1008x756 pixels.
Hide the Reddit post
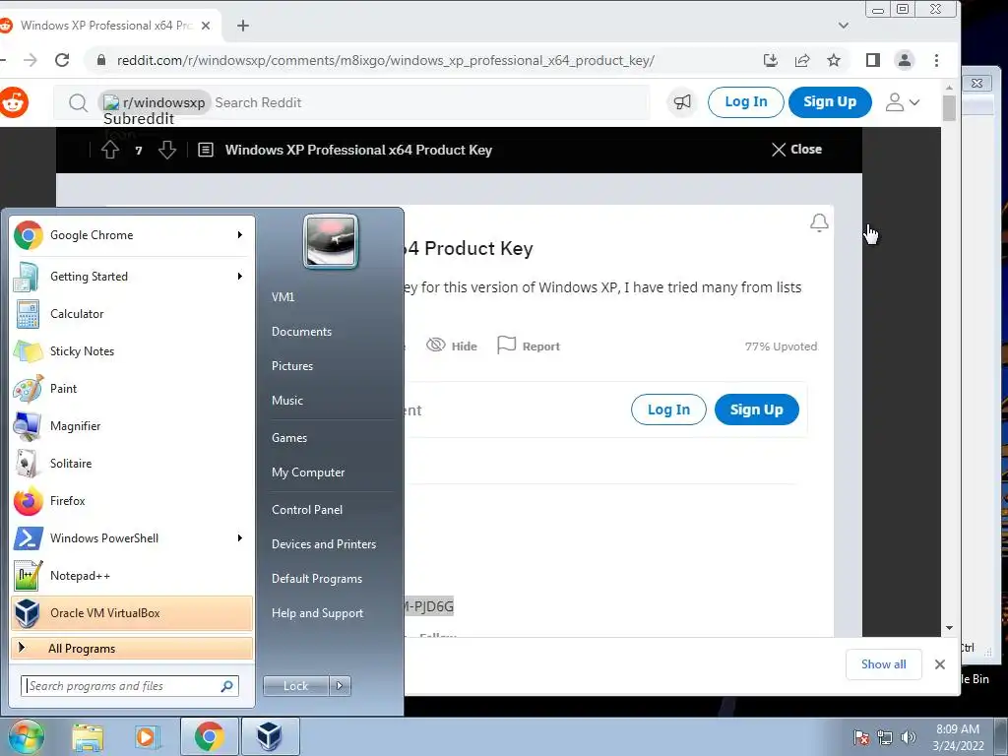tap(452, 346)
